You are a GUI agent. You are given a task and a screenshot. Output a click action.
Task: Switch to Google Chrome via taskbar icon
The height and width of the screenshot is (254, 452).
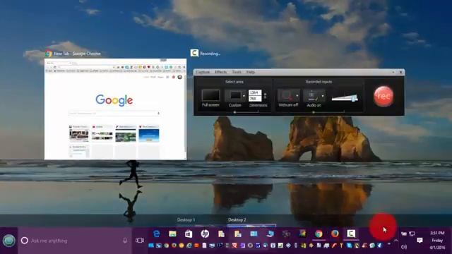tap(319, 234)
